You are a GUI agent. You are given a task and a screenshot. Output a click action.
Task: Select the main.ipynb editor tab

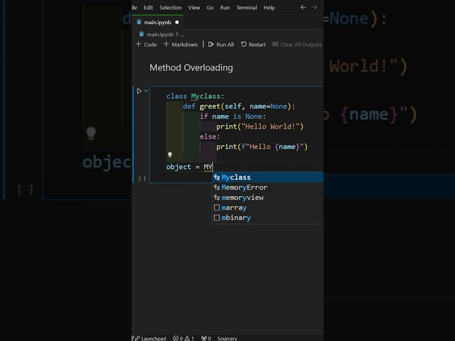pyautogui.click(x=157, y=22)
